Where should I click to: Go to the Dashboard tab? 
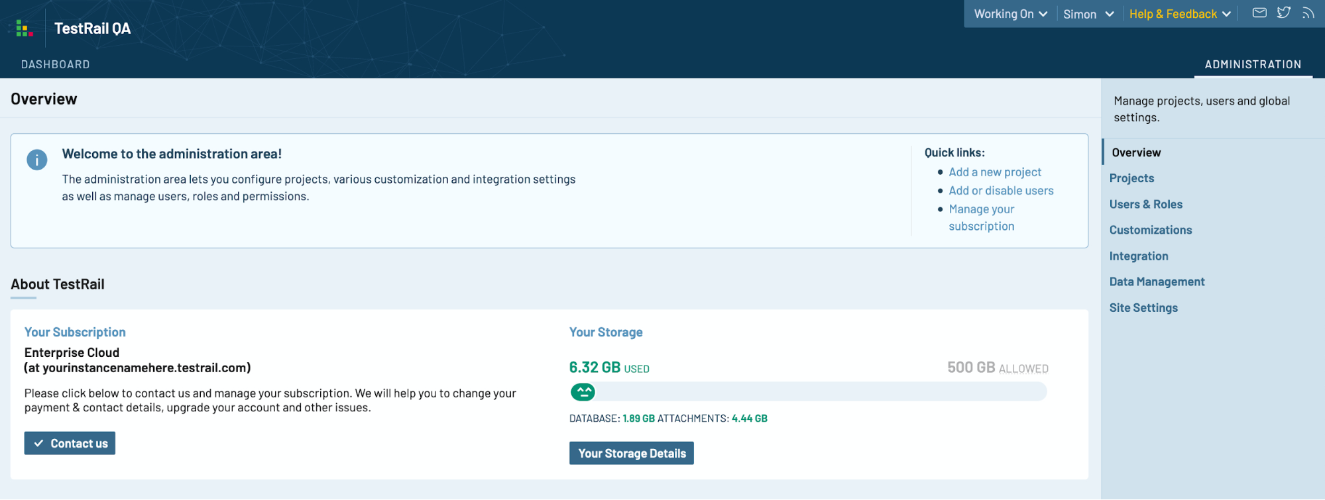click(x=56, y=64)
